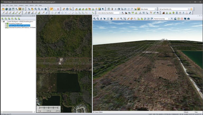Select the Extracted Powerlines layer row
The image size is (203, 115).
pyautogui.click(x=22, y=27)
